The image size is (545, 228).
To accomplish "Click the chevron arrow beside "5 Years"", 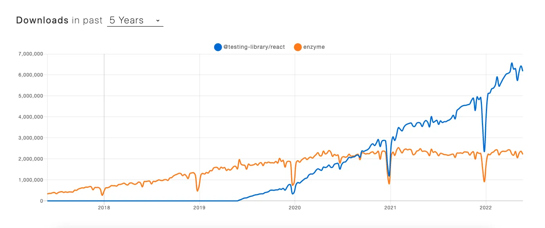I will coord(158,20).
